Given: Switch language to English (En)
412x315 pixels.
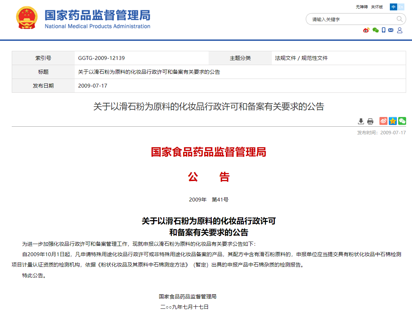Looking at the screenshot, I should 401,7.
